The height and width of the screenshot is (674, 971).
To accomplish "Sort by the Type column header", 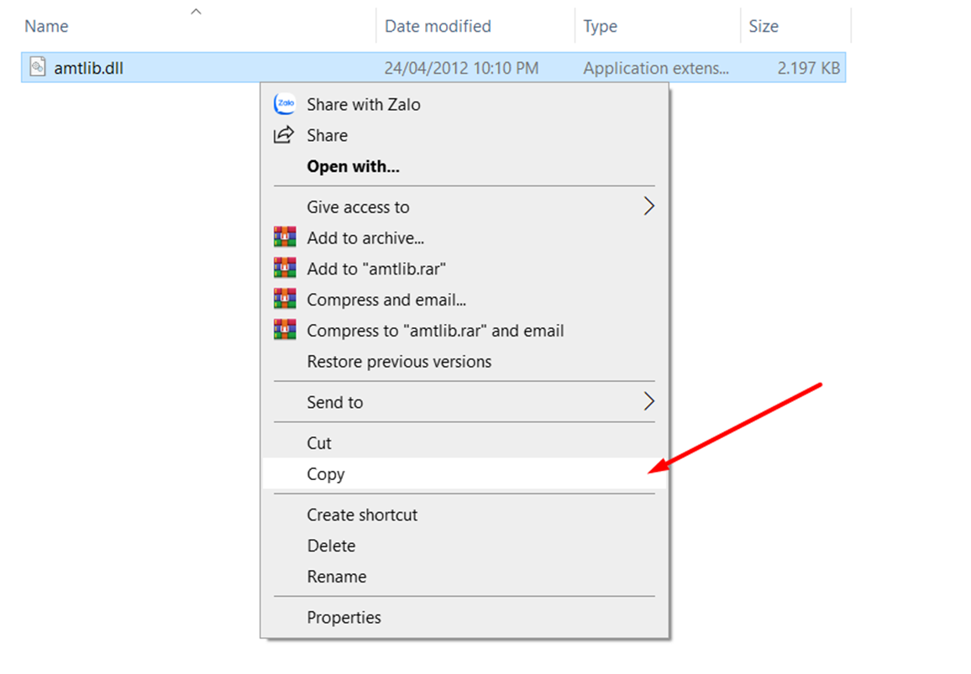I will (x=600, y=27).
